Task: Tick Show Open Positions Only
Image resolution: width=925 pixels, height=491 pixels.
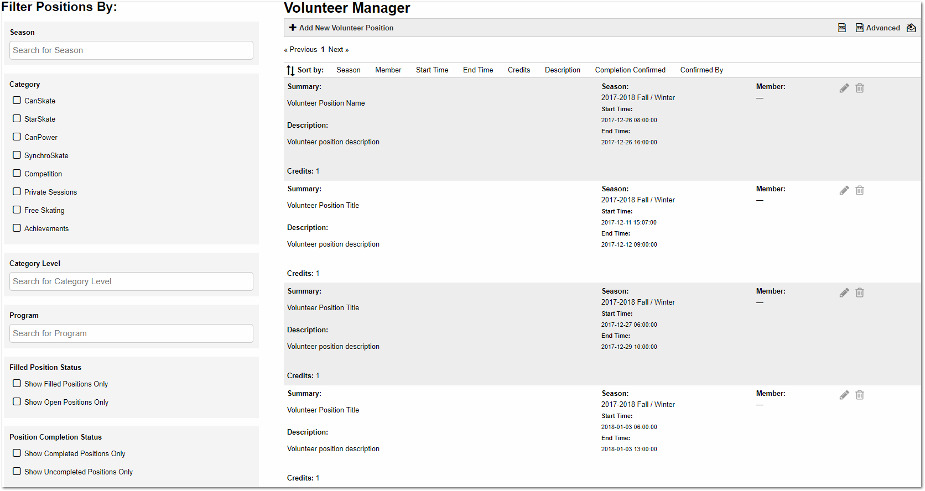Action: tap(17, 402)
